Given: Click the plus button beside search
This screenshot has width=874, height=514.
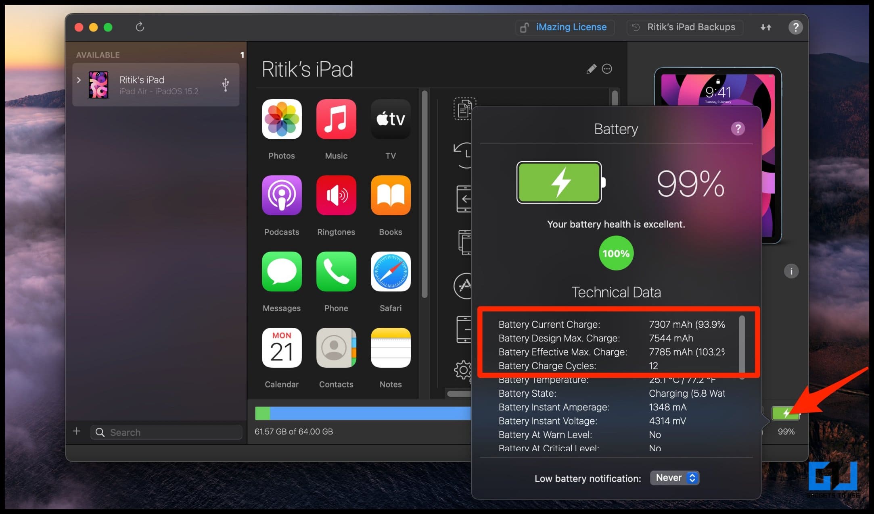Looking at the screenshot, I should (77, 431).
